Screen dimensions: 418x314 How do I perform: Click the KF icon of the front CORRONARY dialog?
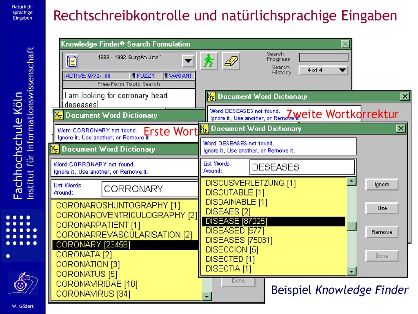tap(55, 149)
